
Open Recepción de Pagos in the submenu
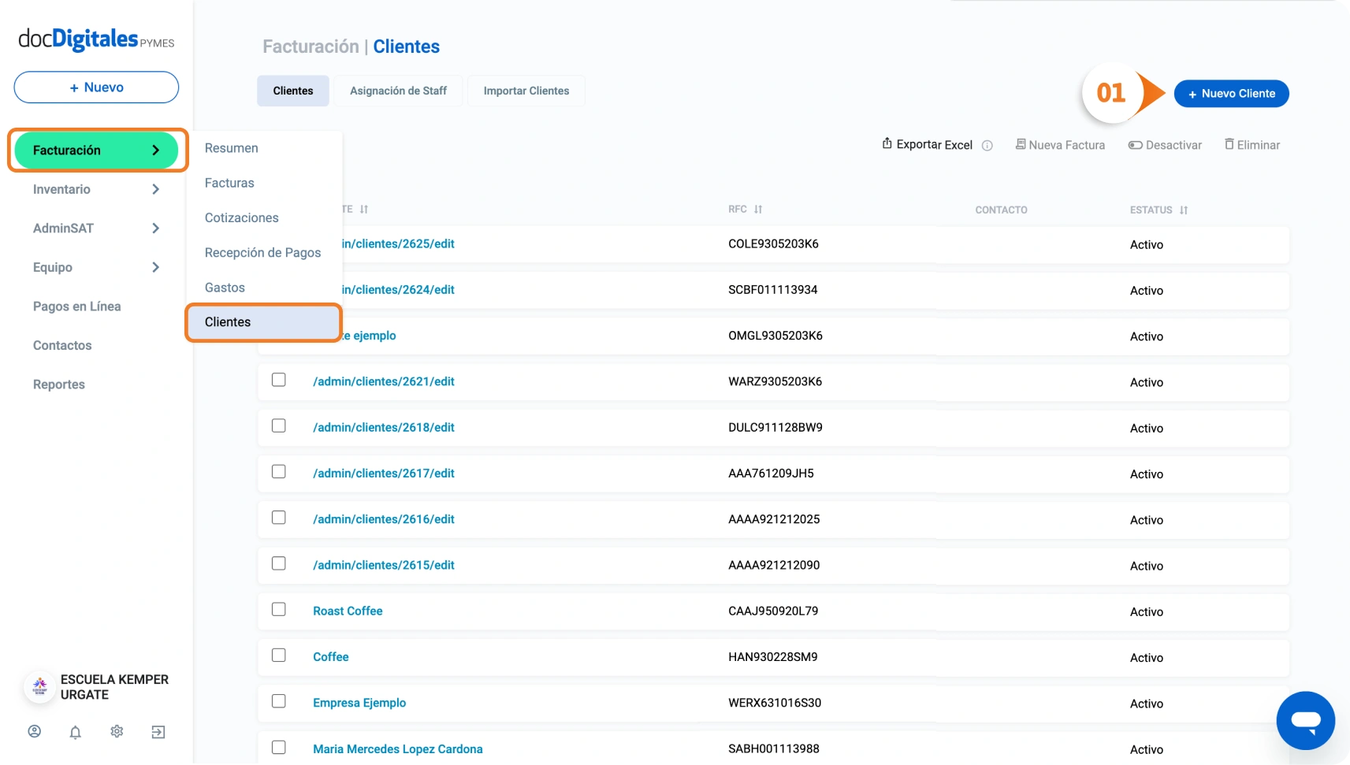[263, 253]
